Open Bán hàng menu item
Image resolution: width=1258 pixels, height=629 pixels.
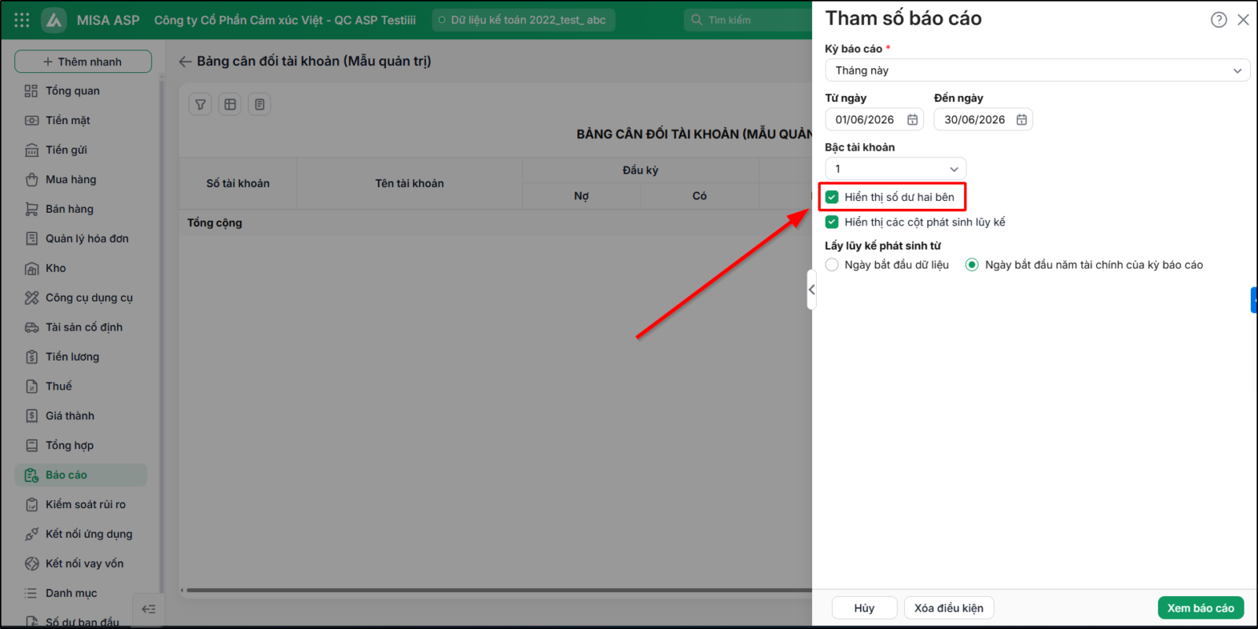[81, 209]
